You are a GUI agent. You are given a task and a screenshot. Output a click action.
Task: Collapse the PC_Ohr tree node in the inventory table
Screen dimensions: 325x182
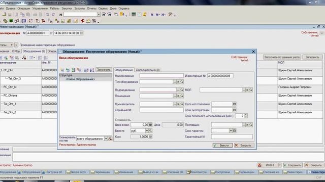pos(1,70)
